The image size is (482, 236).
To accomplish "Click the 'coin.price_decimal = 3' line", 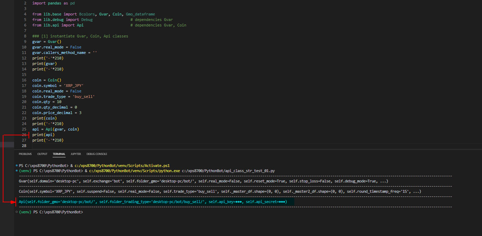I will click(57, 113).
